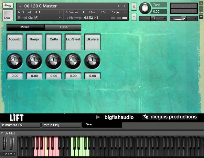This screenshot has width=204, height=158.
Task: Click the dieguis productions logo
Action: click(170, 117)
